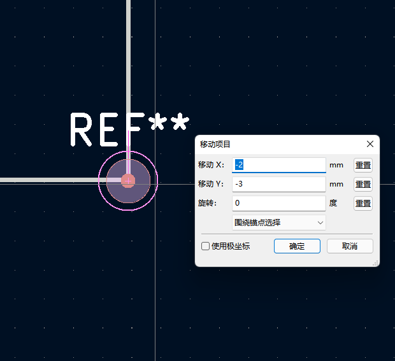Image resolution: width=395 pixels, height=361 pixels.
Task: Reset the 旋转 value with 重置
Action: (x=363, y=203)
